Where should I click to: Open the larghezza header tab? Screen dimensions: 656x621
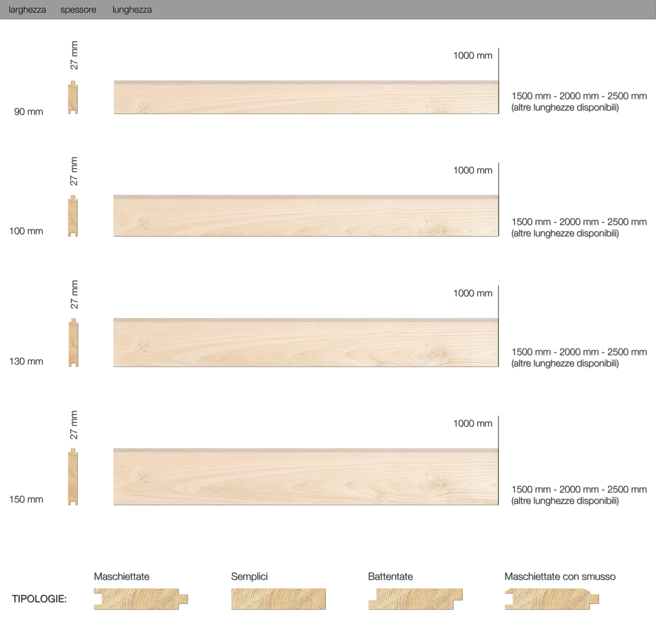click(27, 10)
